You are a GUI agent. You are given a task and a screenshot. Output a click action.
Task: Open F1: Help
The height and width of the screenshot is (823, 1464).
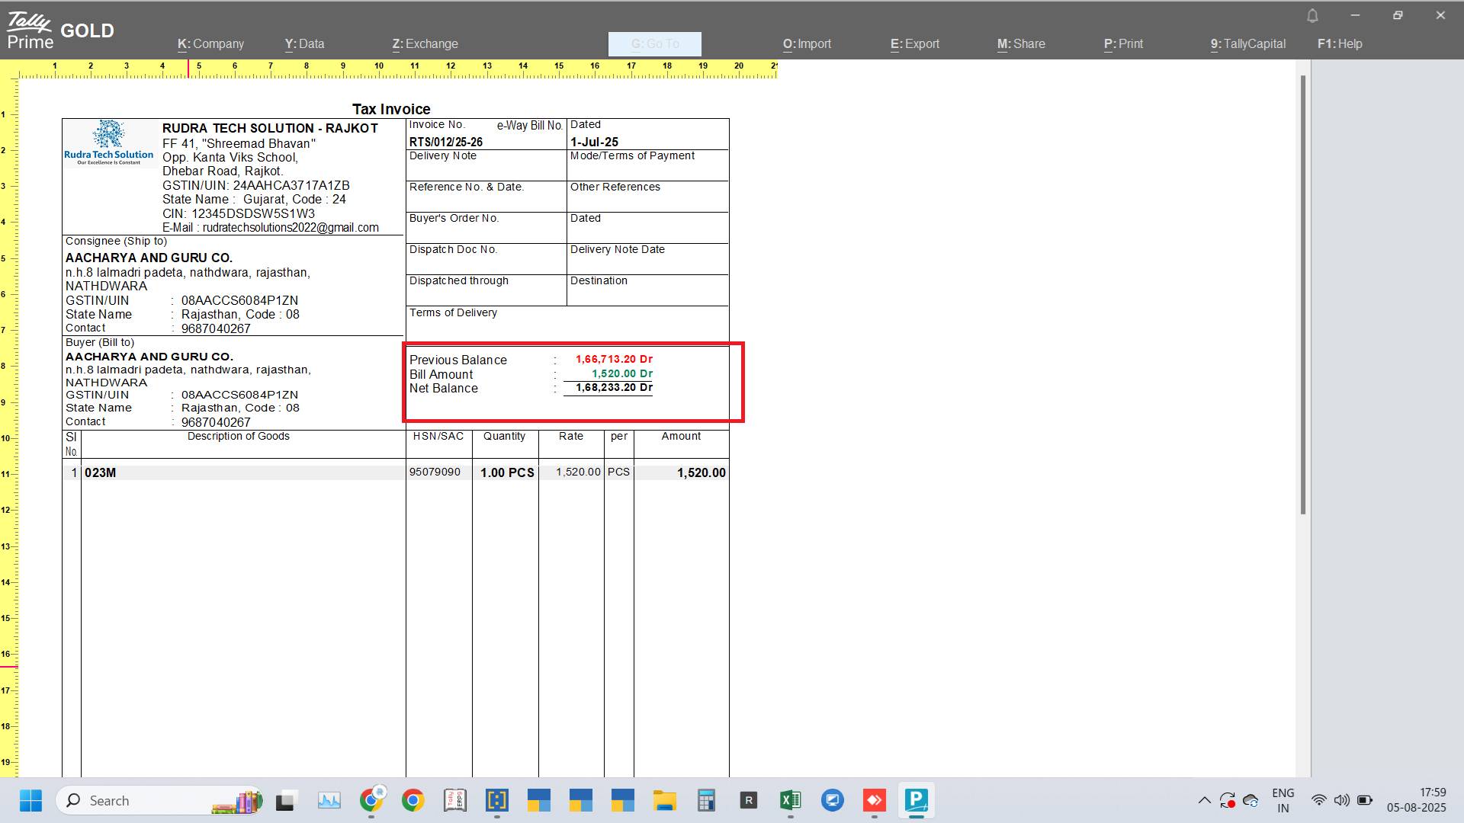tap(1340, 44)
